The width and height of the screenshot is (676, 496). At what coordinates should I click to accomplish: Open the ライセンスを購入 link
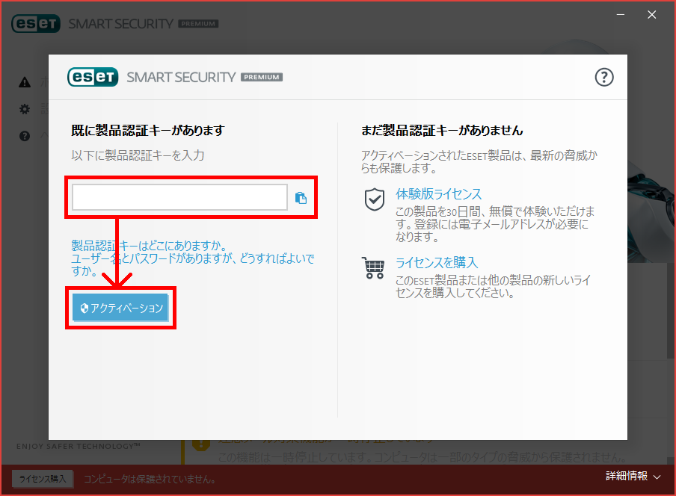tap(437, 263)
